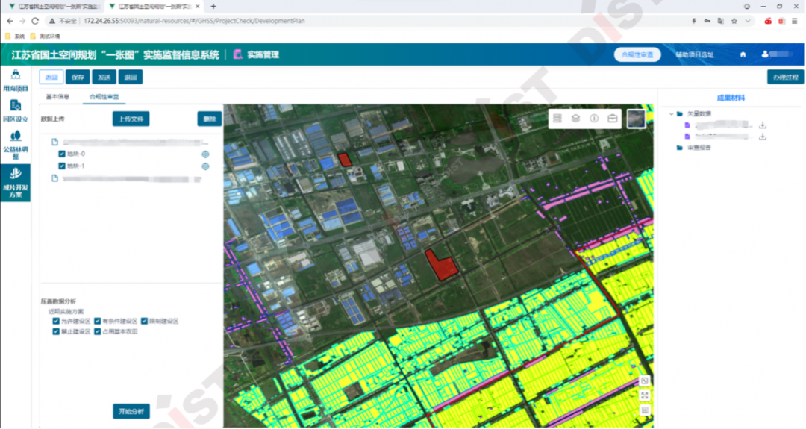This screenshot has height=429, width=806.
Task: Download the first 矢量数据 file
Action: tap(763, 125)
